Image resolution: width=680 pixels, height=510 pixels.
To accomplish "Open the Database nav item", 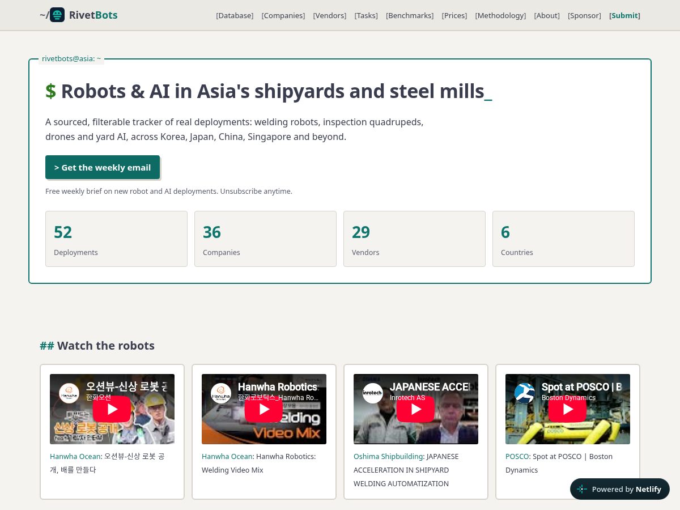I will [235, 15].
